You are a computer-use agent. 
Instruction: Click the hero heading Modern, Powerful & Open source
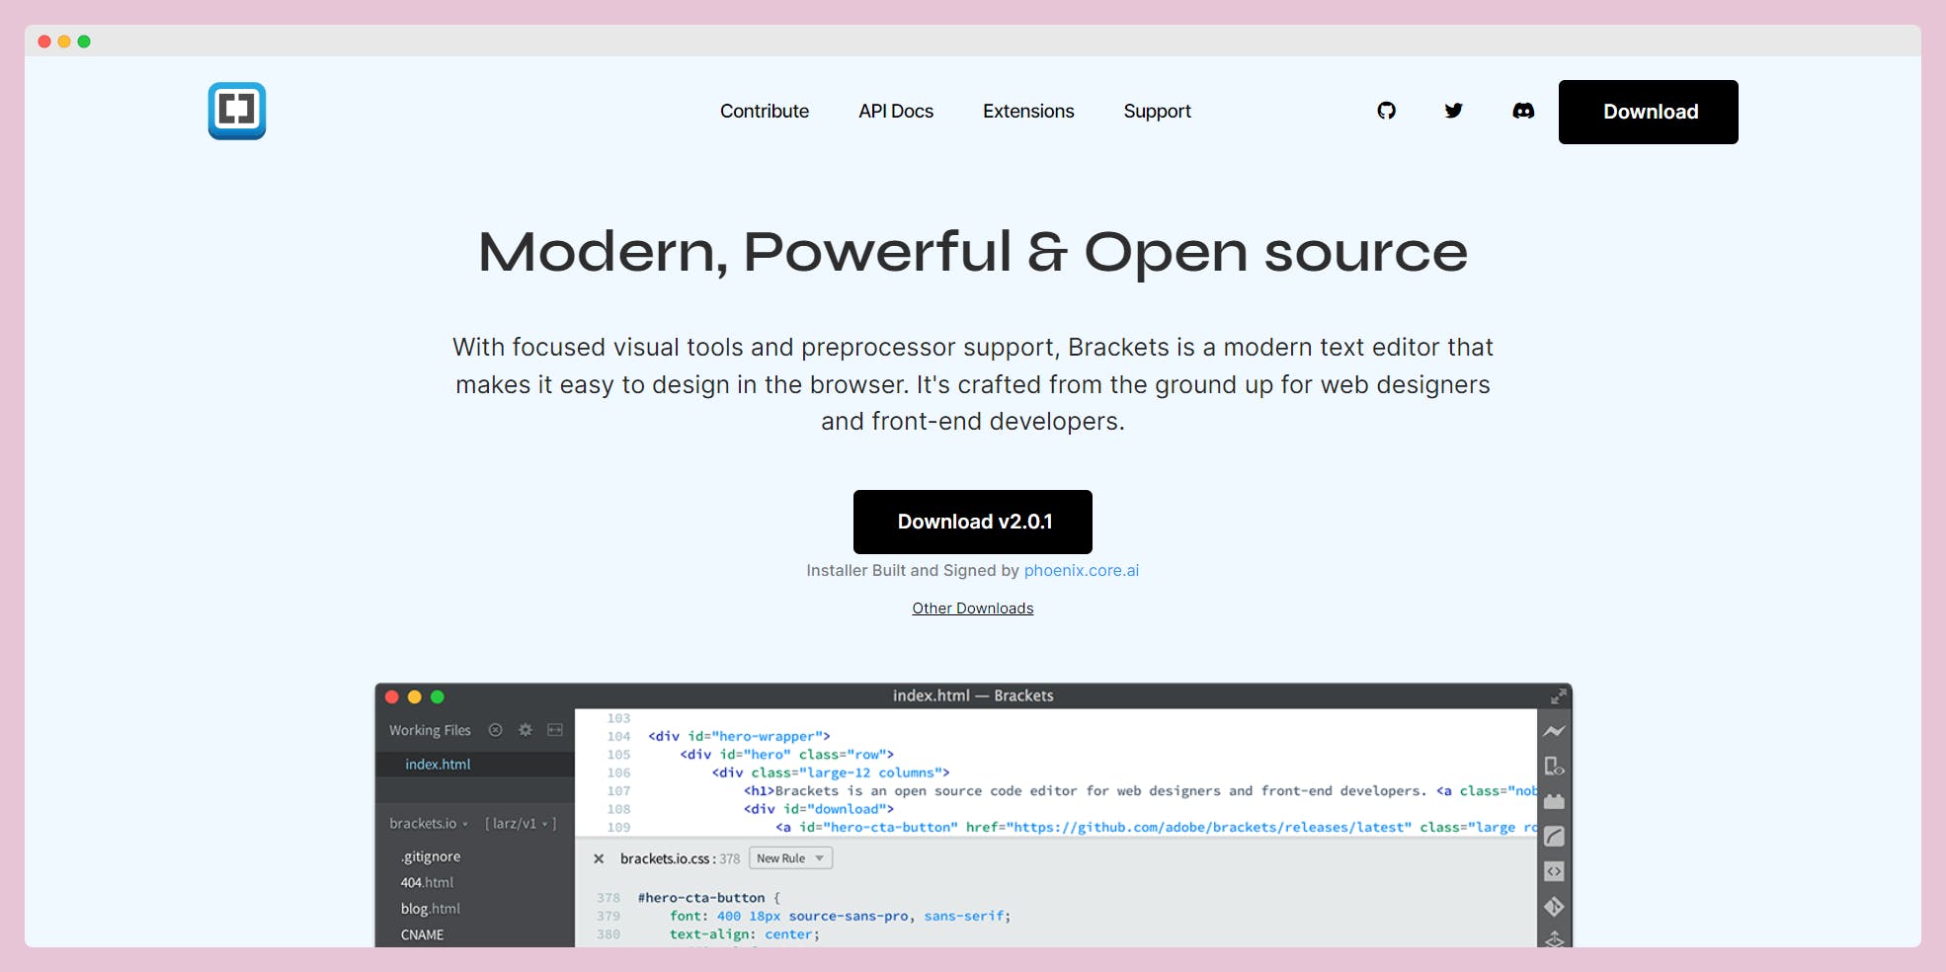(973, 252)
